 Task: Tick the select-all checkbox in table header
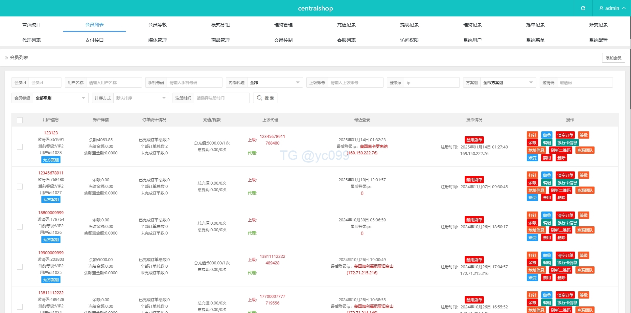(20, 120)
